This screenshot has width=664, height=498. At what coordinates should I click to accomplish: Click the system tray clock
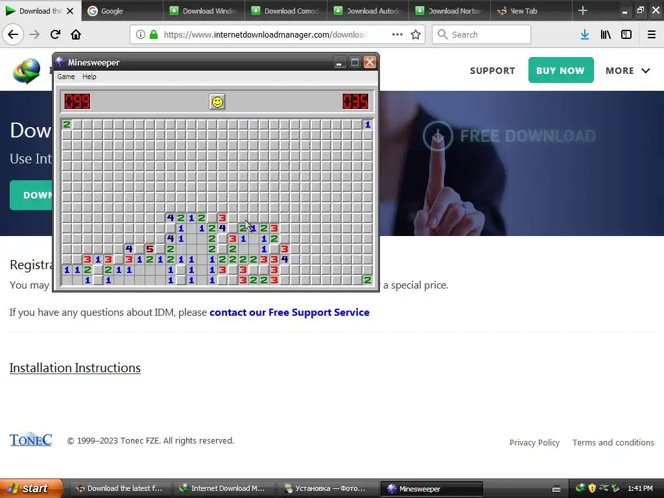[x=640, y=489]
